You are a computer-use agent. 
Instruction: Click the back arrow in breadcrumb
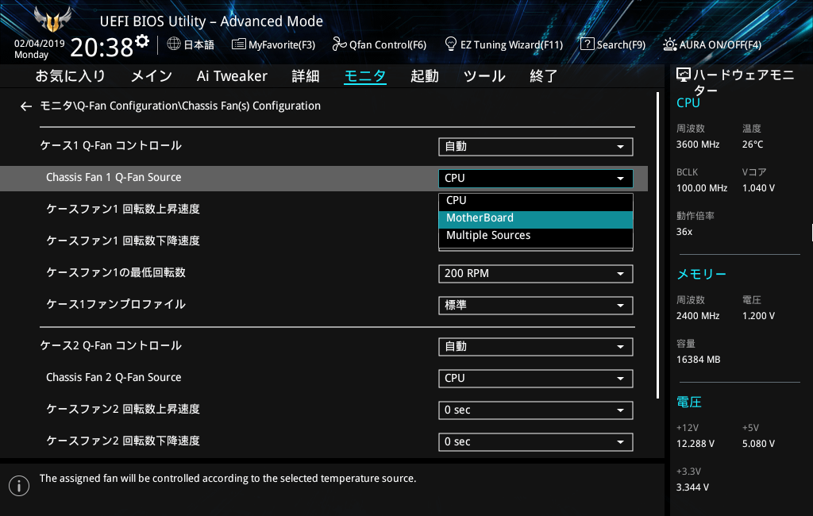[x=26, y=106]
